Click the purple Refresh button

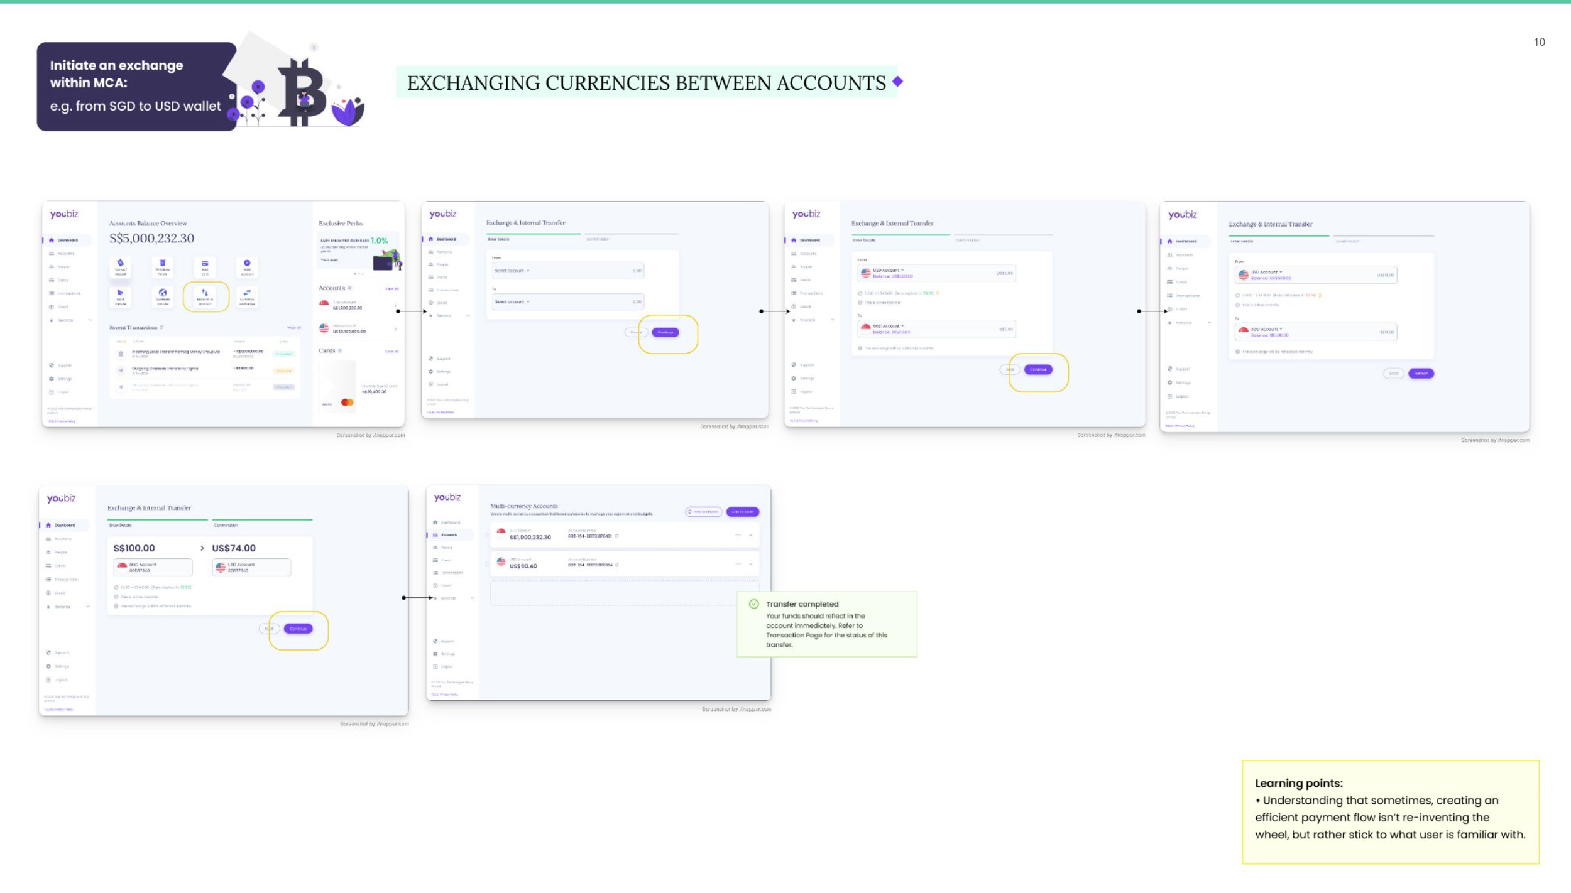1421,374
